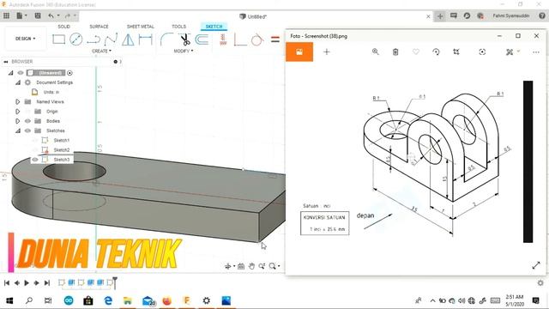This screenshot has height=309, width=549.
Task: Select Sketch2 in the browser tree
Action: (x=62, y=150)
